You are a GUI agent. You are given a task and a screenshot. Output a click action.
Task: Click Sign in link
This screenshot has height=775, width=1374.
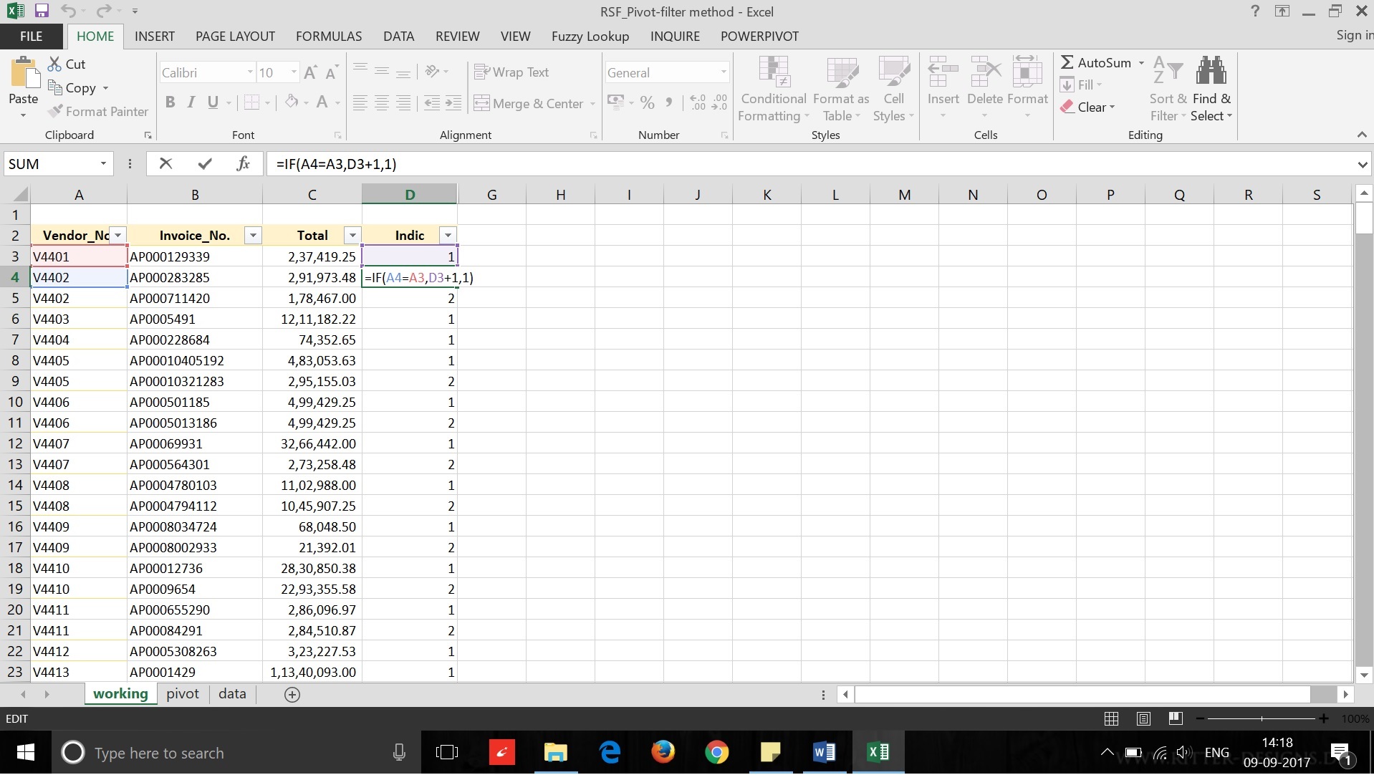pyautogui.click(x=1354, y=35)
